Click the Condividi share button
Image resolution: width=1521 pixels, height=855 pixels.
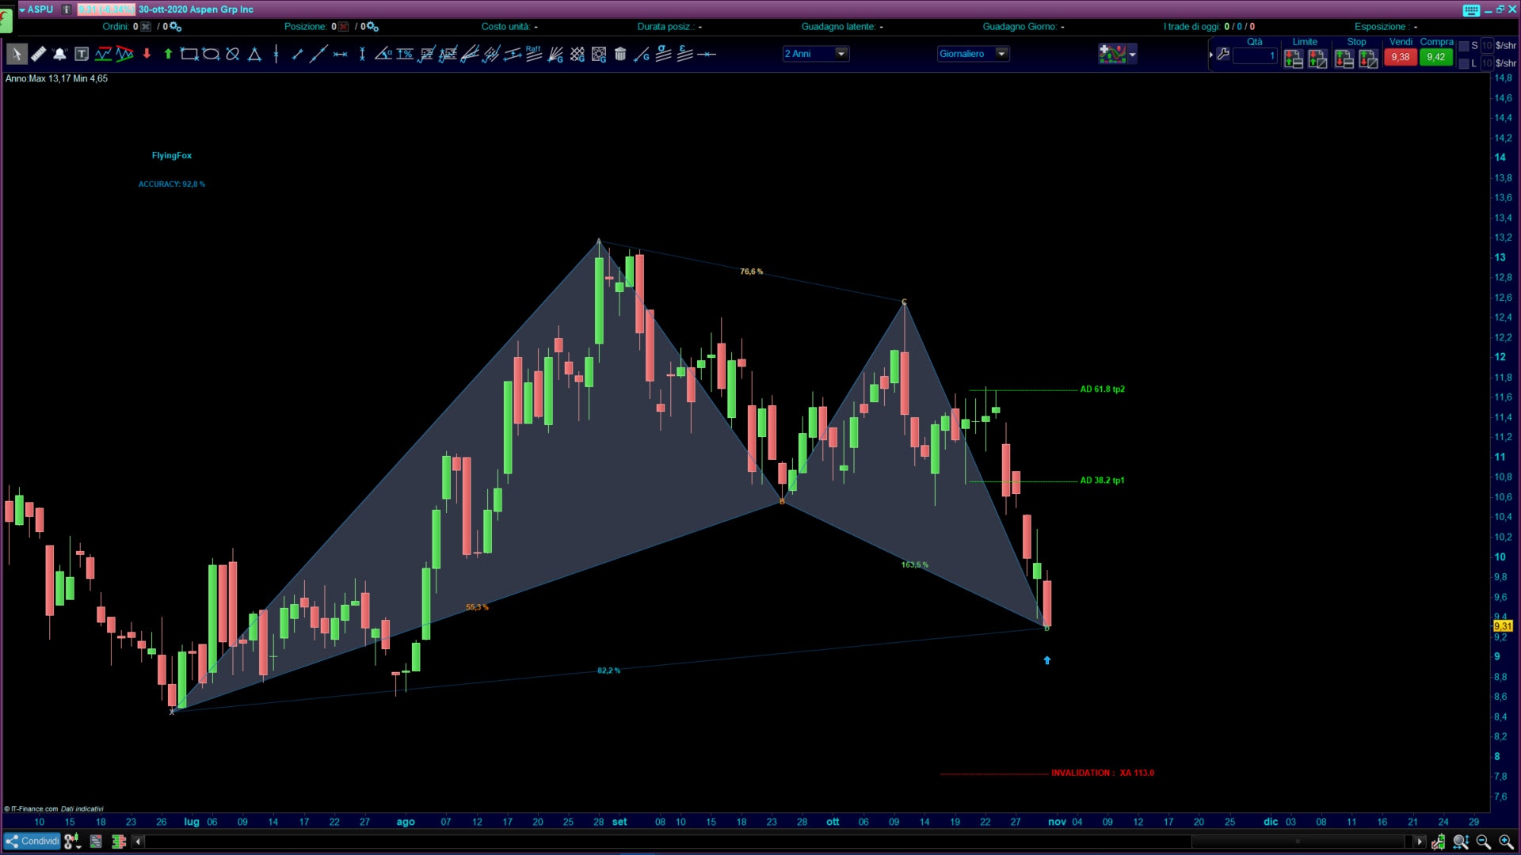32,841
